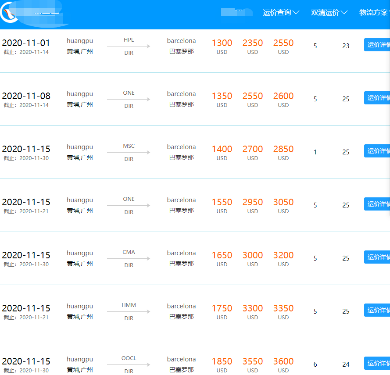Click the 3600 USD price for OOCL
The height and width of the screenshot is (375, 390).
coord(283,361)
